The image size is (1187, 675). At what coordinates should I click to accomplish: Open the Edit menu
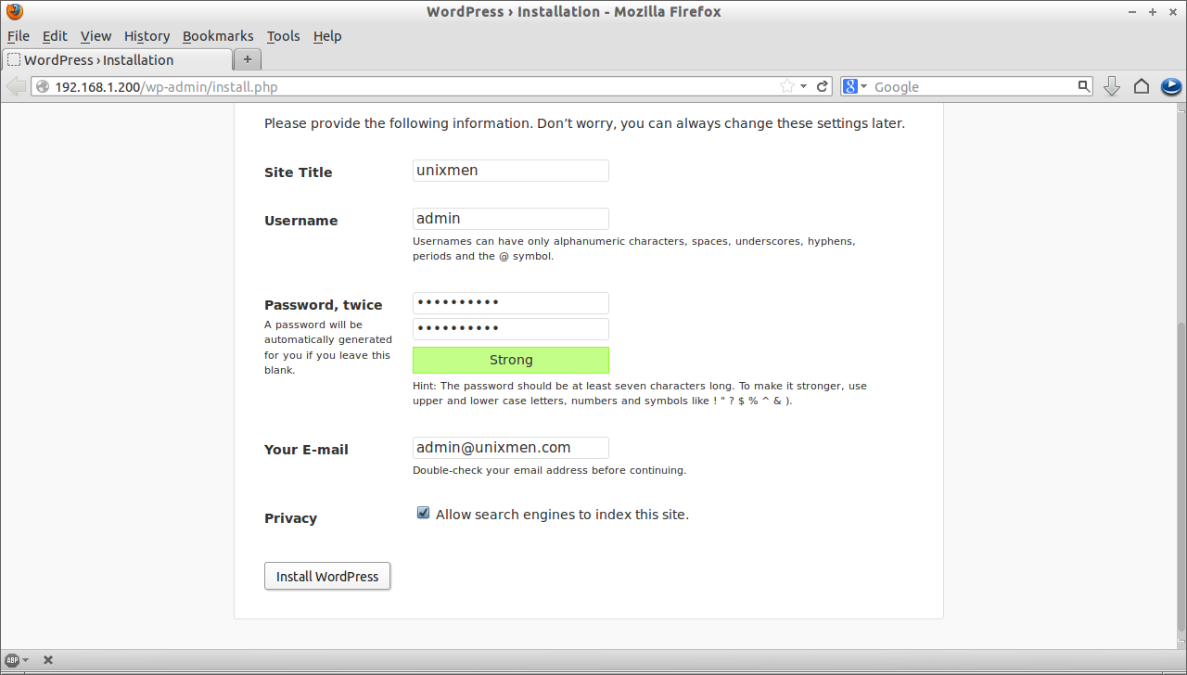click(x=55, y=36)
